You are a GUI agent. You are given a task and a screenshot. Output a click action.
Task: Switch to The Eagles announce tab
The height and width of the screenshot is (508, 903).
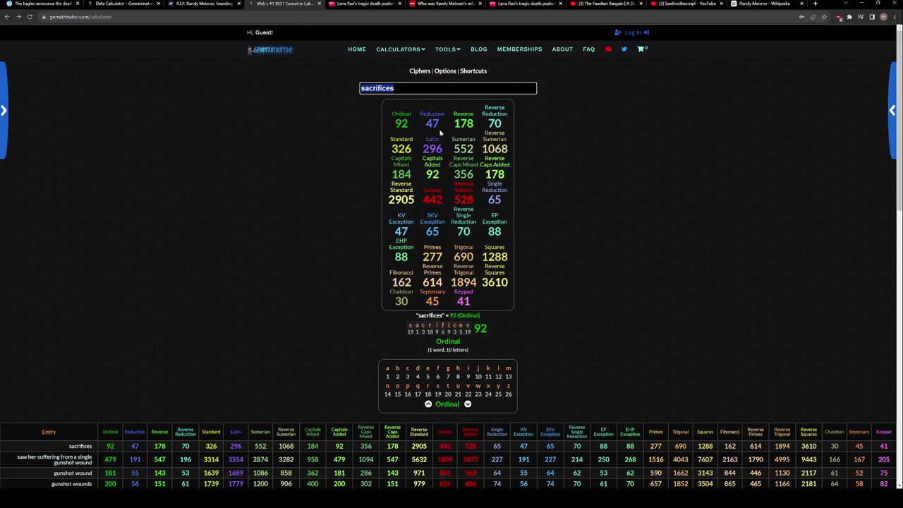[x=42, y=4]
